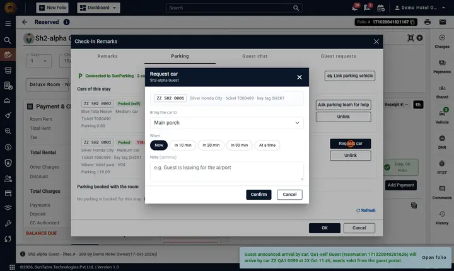Click the Add Payment button
The image size is (454, 271).
click(401, 185)
